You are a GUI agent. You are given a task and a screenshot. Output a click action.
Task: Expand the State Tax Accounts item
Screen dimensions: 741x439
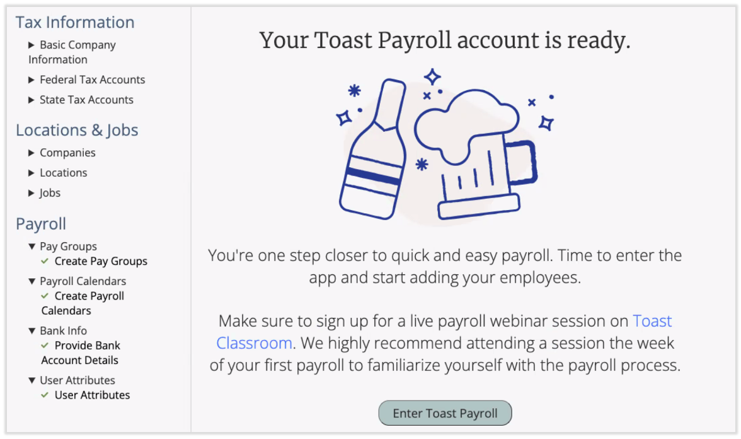(31, 100)
